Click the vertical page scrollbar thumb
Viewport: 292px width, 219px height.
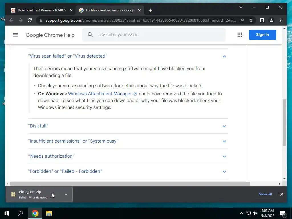(x=284, y=122)
